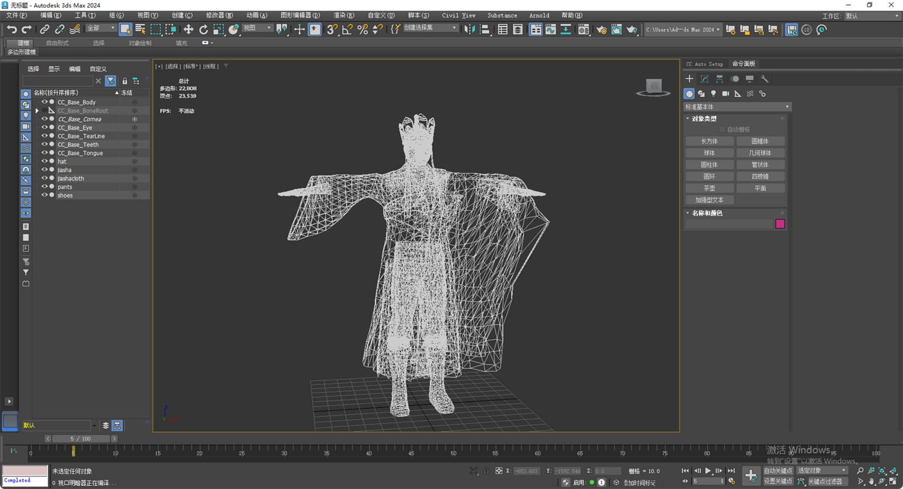903x489 pixels.
Task: Hide the hat object via eye icon
Action: (44, 161)
